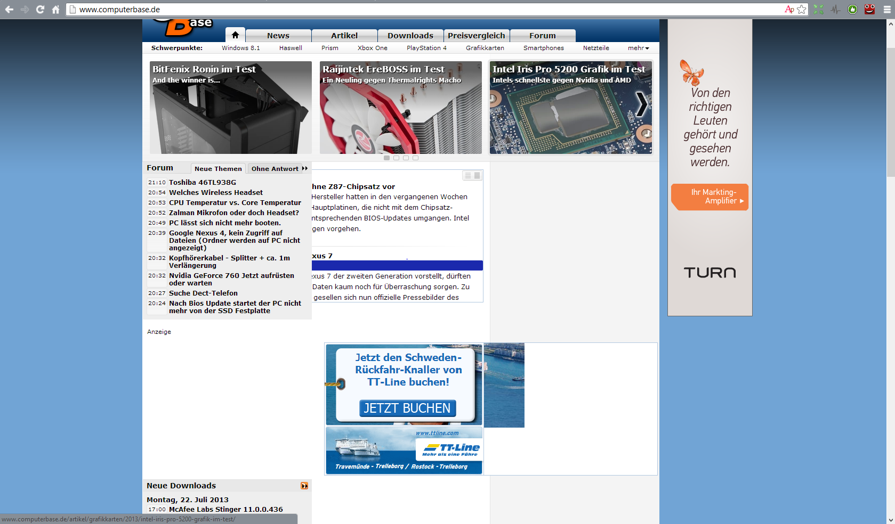This screenshot has width=895, height=524.
Task: Click the green arrows extension icon
Action: tap(819, 10)
